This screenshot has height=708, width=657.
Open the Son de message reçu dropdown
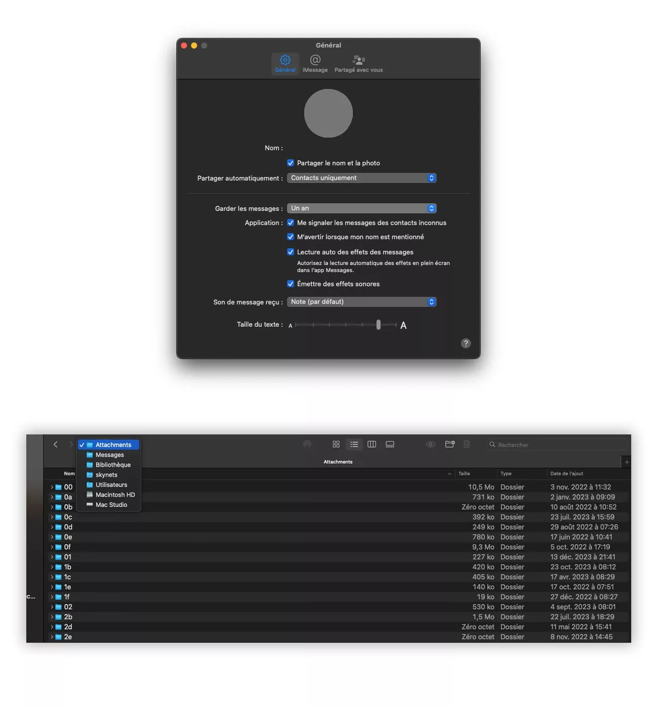(362, 302)
